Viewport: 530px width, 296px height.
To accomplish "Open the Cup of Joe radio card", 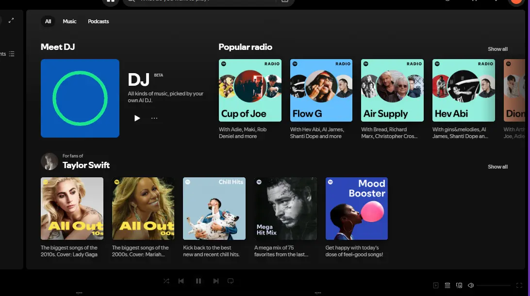I will tap(250, 90).
